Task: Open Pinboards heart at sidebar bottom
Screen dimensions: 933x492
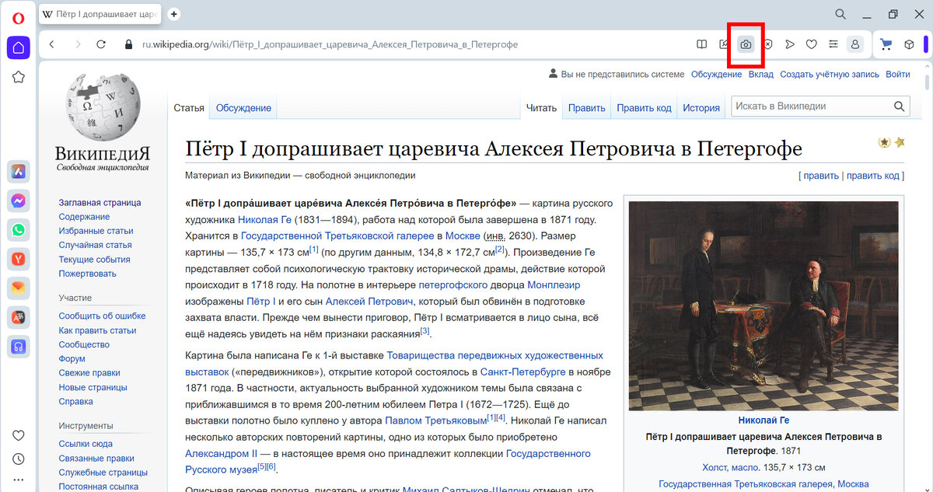Action: pyautogui.click(x=19, y=435)
